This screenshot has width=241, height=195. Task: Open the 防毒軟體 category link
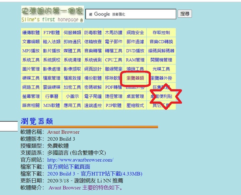93,32
